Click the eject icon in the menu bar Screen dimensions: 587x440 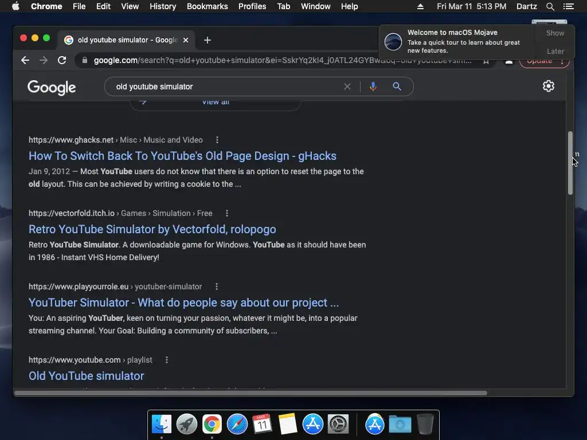(420, 6)
